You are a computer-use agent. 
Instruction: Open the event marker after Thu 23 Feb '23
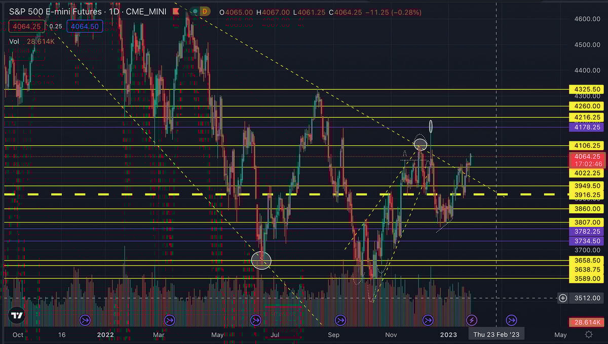511,320
